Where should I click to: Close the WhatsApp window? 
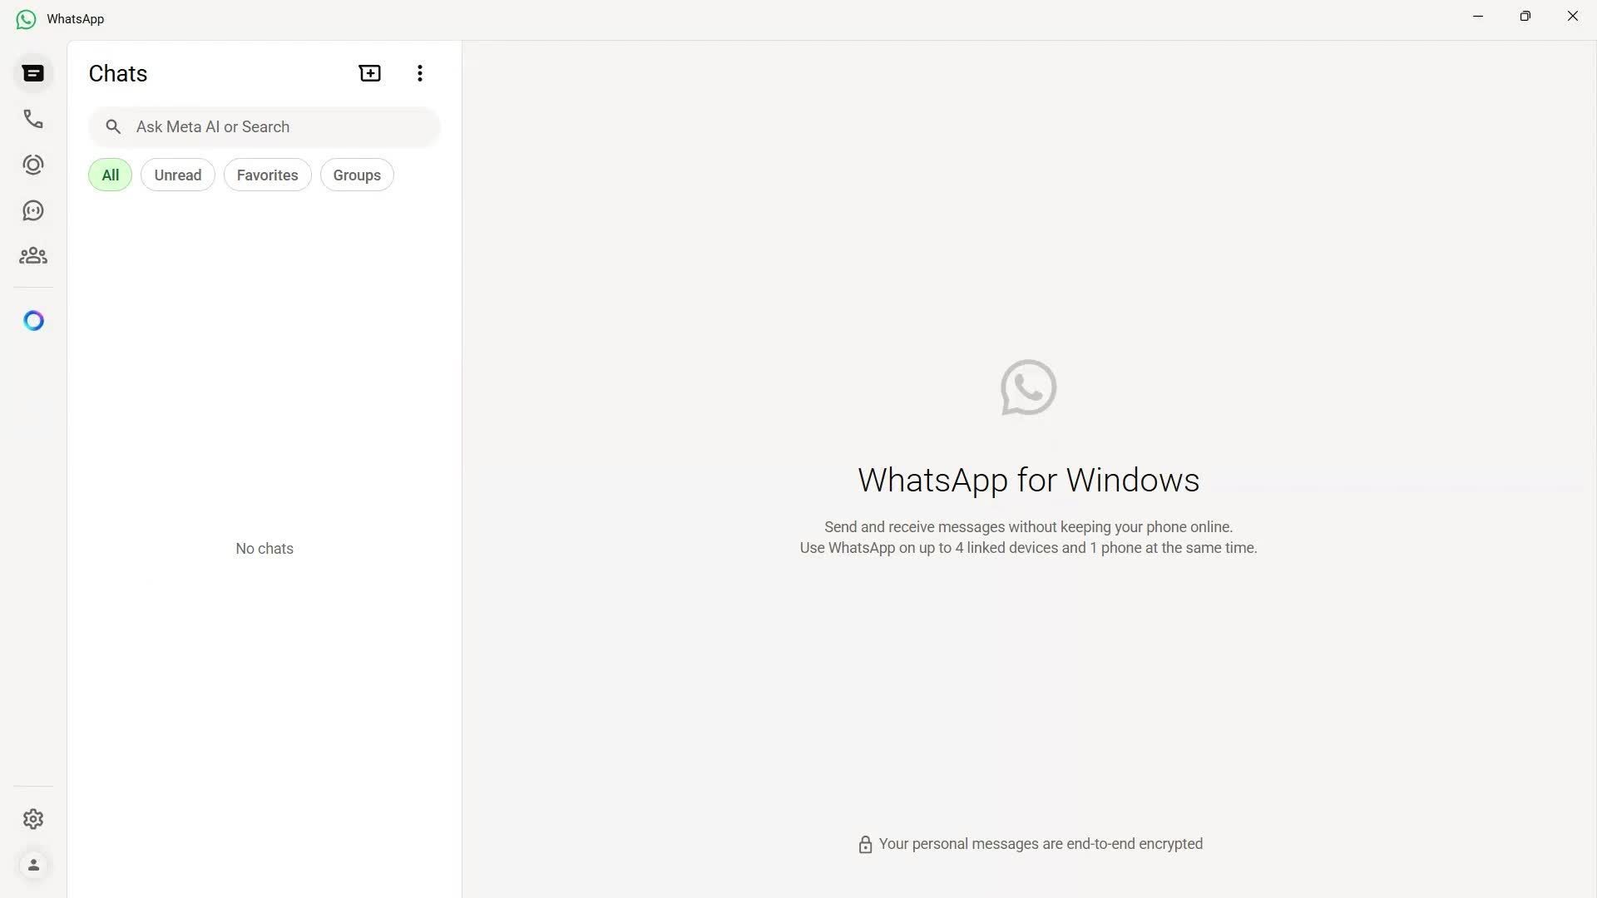pyautogui.click(x=1572, y=17)
